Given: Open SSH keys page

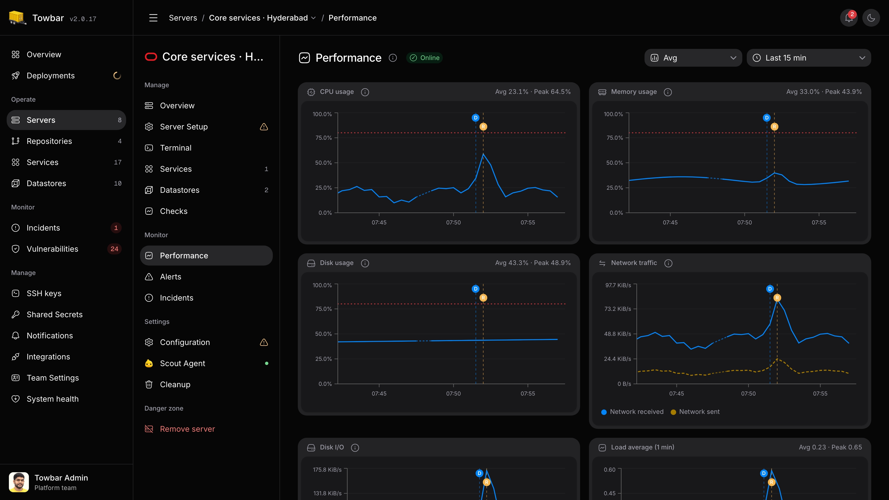Looking at the screenshot, I should tap(66, 293).
